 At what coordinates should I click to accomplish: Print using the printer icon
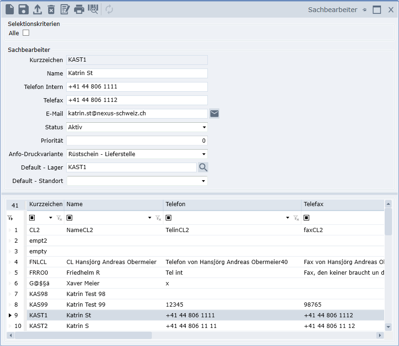[79, 9]
